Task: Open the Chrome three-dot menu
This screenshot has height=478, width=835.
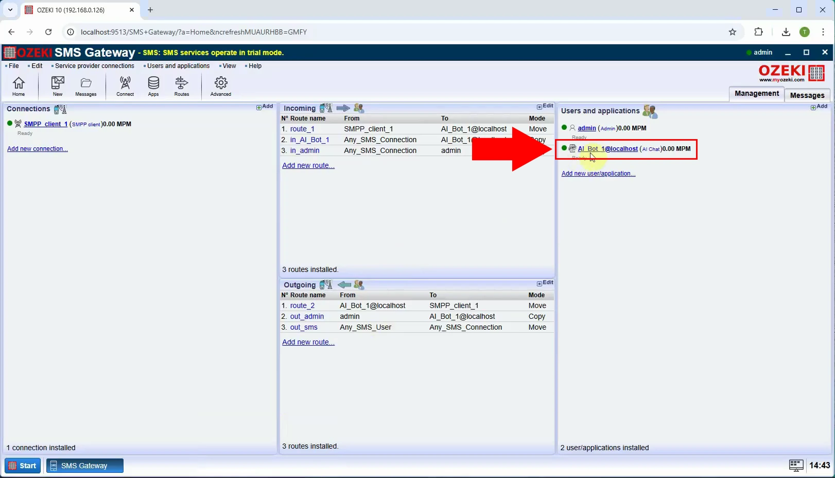Action: pos(823,32)
